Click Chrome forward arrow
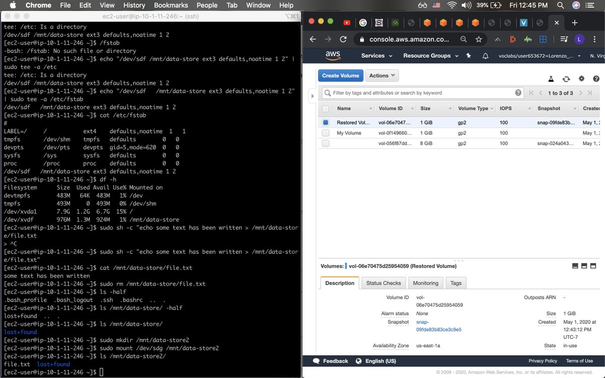The height and width of the screenshot is (378, 605). point(328,39)
